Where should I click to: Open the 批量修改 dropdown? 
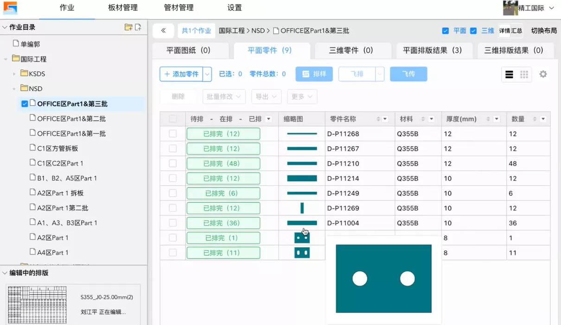click(224, 96)
